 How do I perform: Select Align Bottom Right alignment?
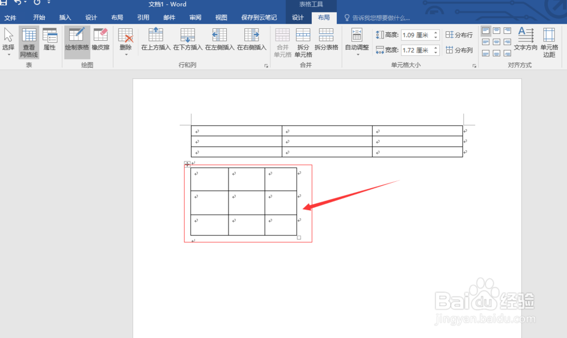[x=507, y=53]
